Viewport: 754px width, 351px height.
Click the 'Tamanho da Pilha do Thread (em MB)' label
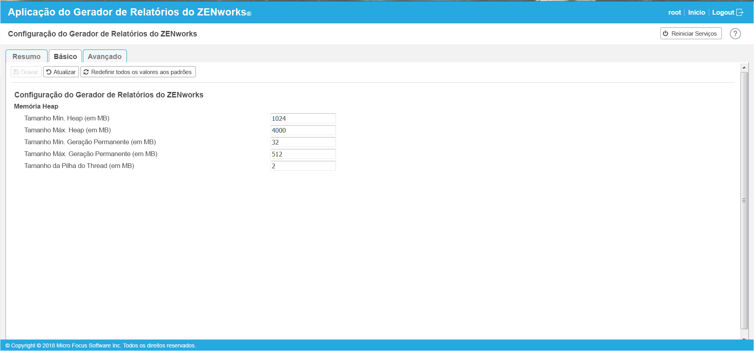(79, 166)
